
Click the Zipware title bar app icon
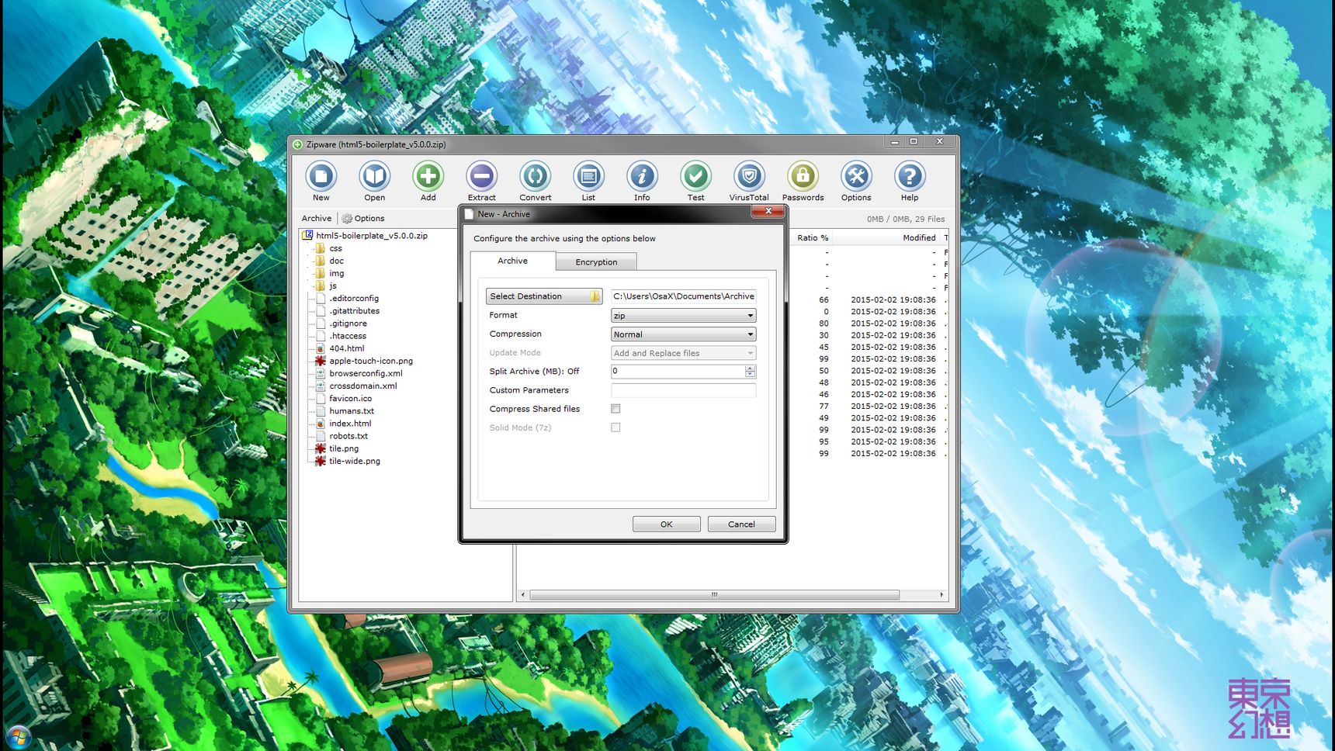tap(297, 144)
